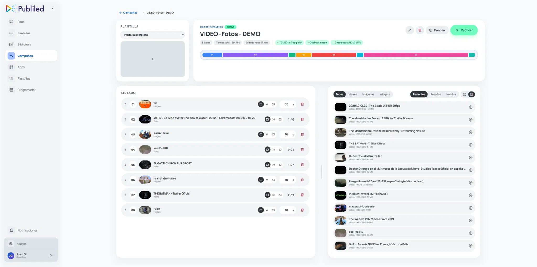This screenshot has width=537, height=267.
Task: Log out using icon next to Joan Gil
Action: click(51, 256)
